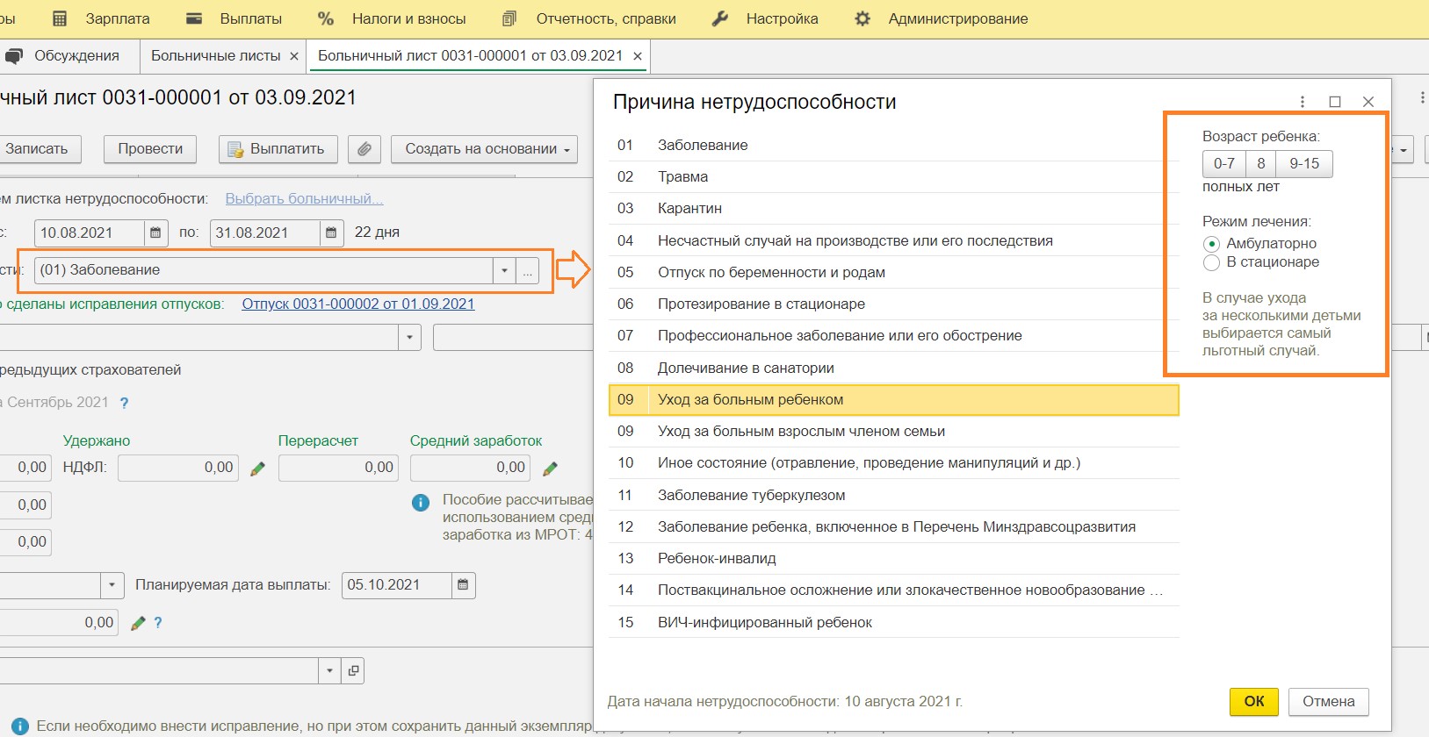Image resolution: width=1429 pixels, height=737 pixels.
Task: Select 12 Заболевание ребенка из Перечня Минздравсоцразвития
Action: tap(893, 526)
